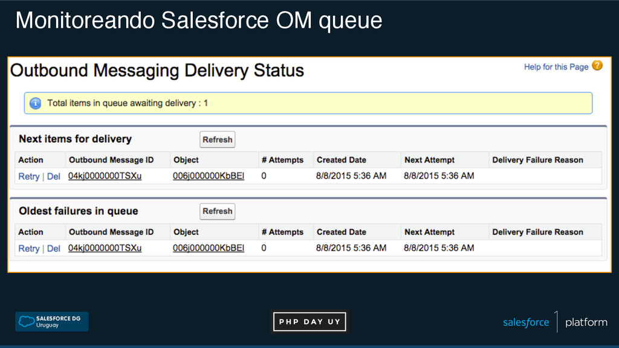
Task: Click the Monitoreando Salesforce OM queue slide title
Action: [198, 21]
